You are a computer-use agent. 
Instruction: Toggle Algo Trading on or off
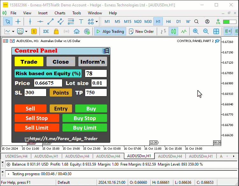tap(110, 32)
